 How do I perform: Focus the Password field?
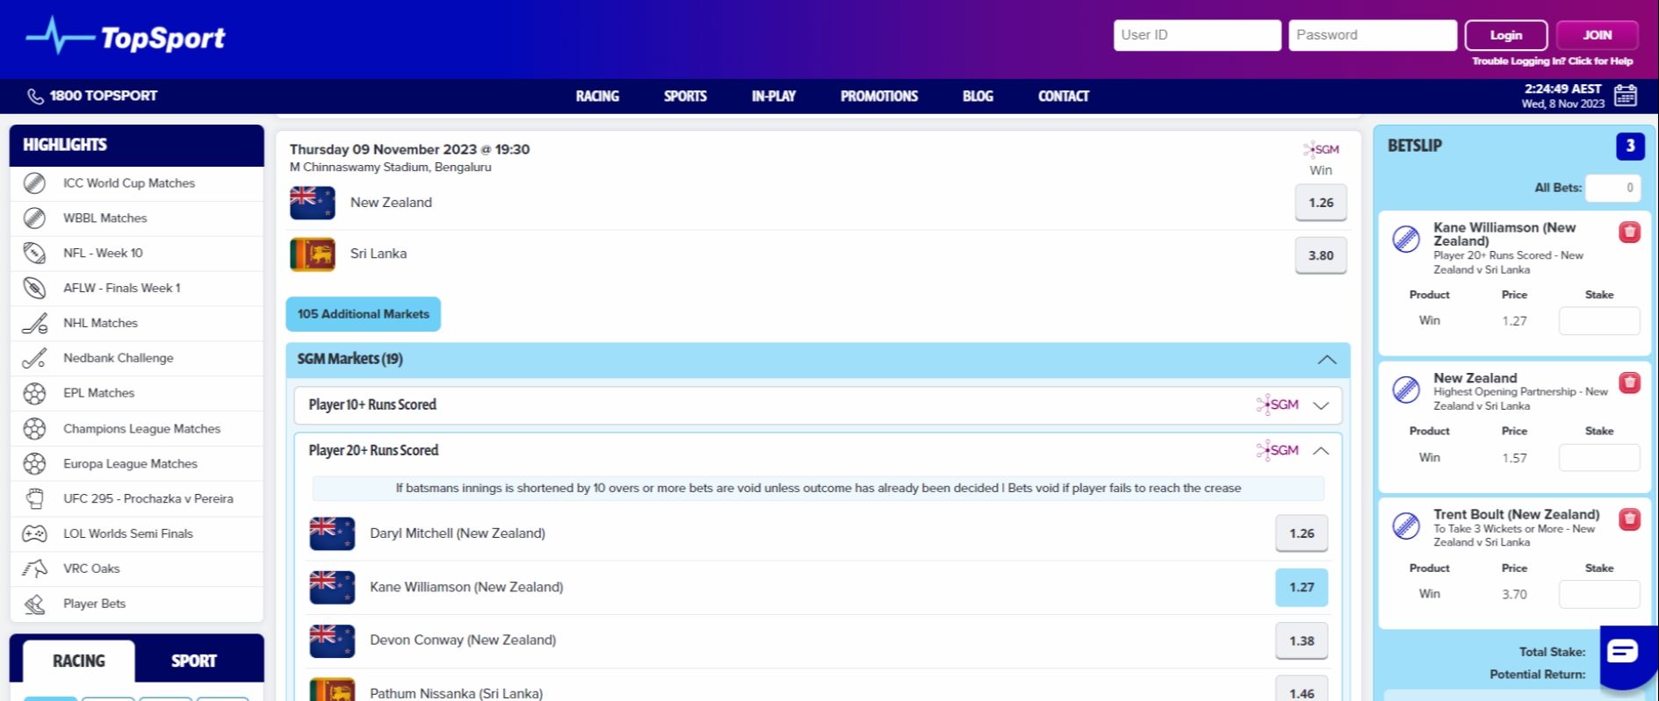pos(1373,35)
